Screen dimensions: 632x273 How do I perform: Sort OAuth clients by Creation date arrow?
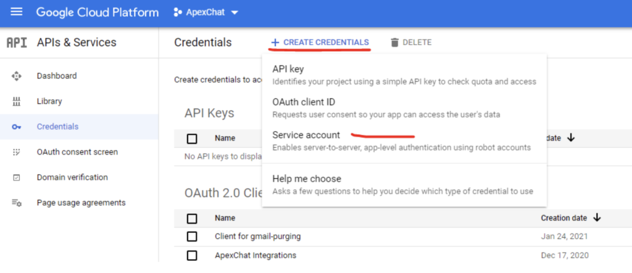pos(597,218)
